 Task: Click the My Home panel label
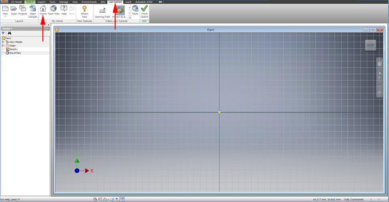pyautogui.click(x=57, y=21)
